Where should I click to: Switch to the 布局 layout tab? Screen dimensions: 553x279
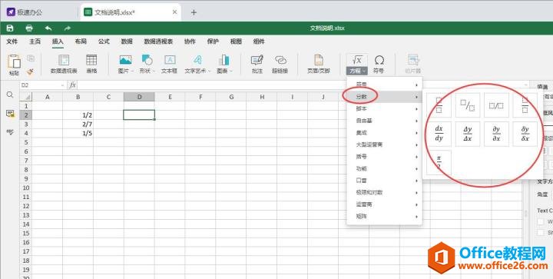click(81, 42)
